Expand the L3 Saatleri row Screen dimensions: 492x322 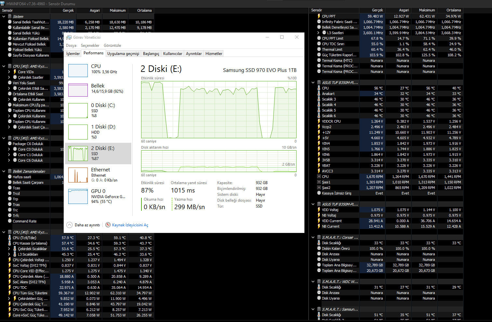(318, 33)
